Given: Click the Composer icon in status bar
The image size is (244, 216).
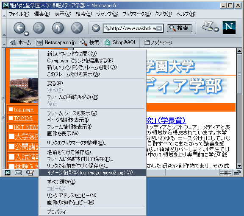Looking at the screenshot, I should pos(30,173).
